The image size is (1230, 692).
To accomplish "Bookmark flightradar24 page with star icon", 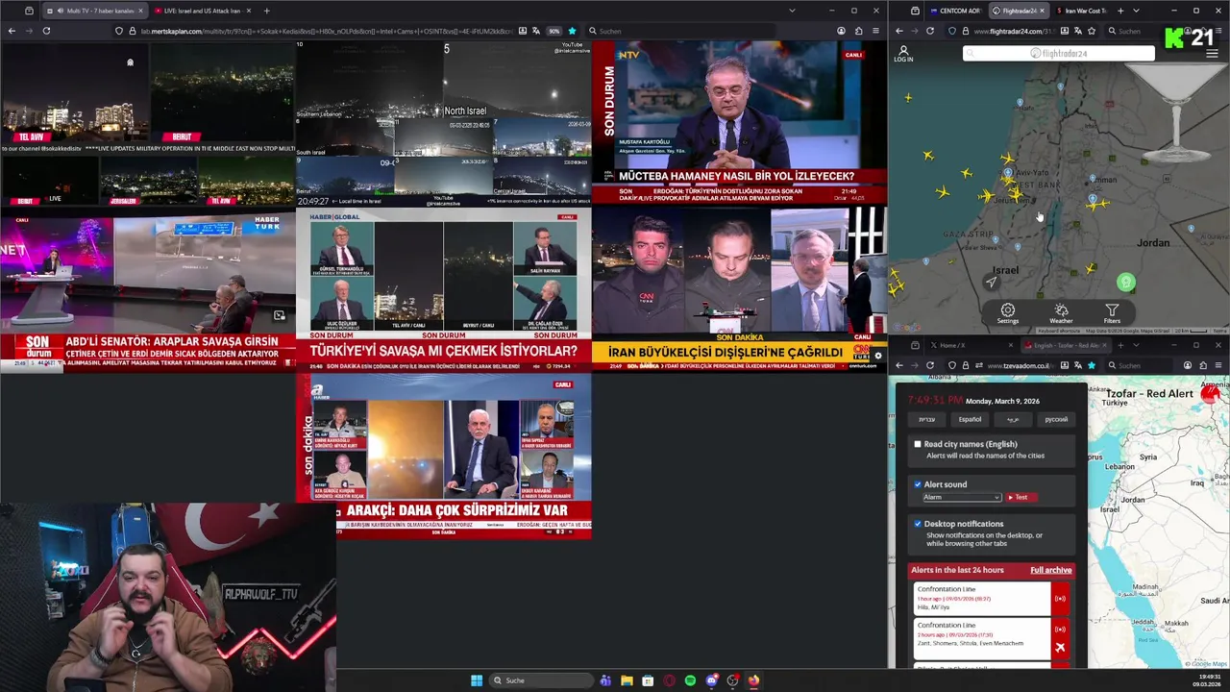I will pos(1093,31).
